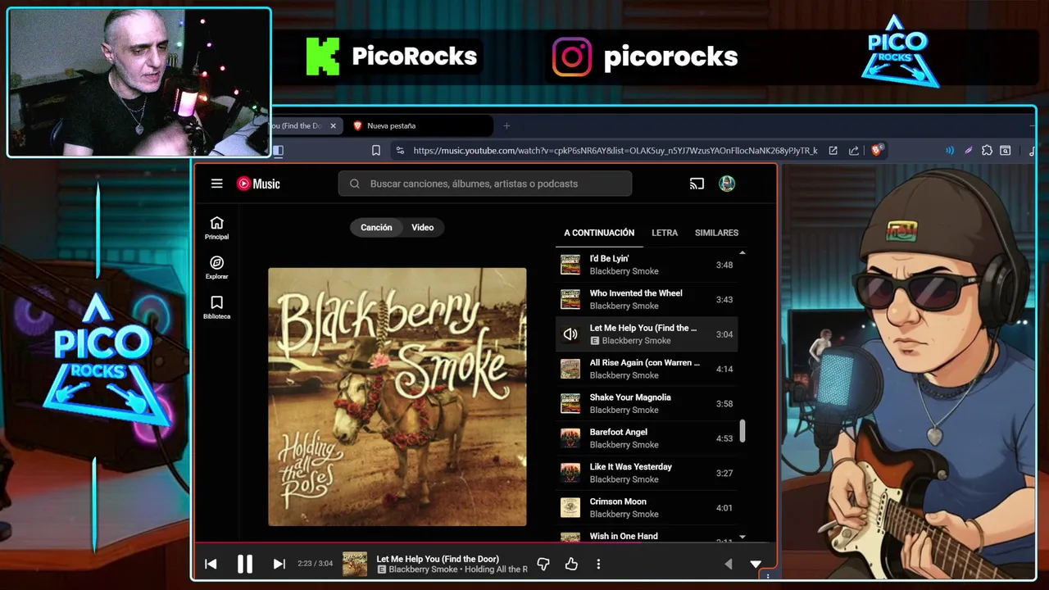Like the current song with thumbs up
The image size is (1049, 590).
[x=571, y=564]
